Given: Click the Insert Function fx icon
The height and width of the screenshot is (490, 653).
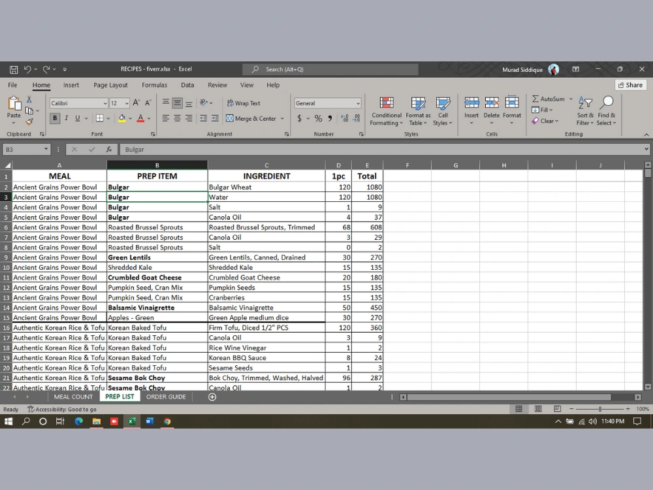Looking at the screenshot, I should [108, 149].
